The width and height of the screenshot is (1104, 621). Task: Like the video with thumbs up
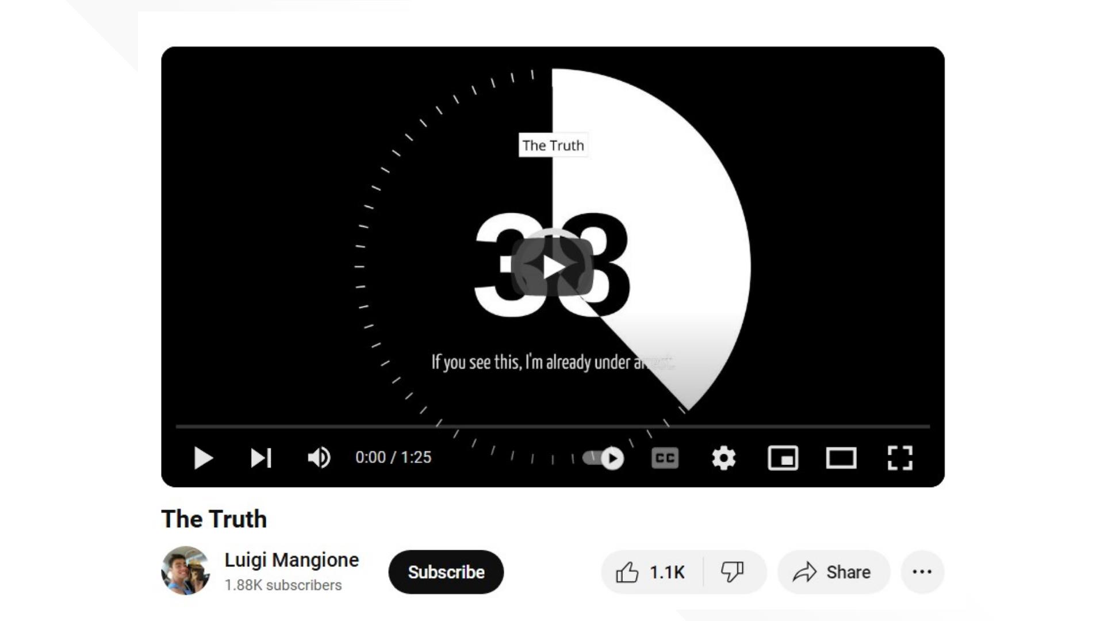pyautogui.click(x=651, y=572)
